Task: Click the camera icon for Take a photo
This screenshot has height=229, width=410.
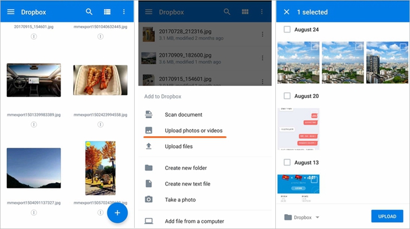Action: coord(149,199)
